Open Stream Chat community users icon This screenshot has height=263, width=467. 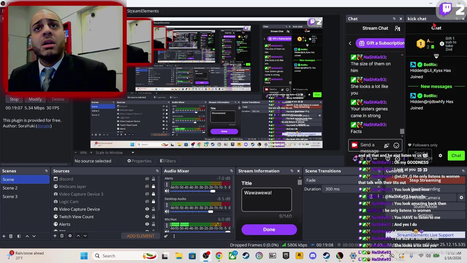pos(398,28)
